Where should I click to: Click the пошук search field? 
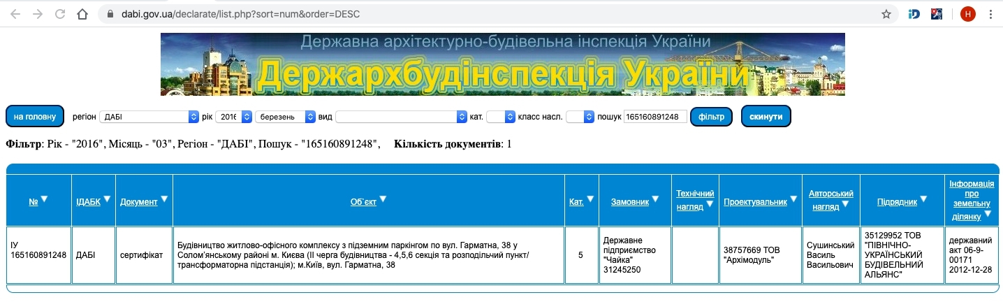coord(655,117)
